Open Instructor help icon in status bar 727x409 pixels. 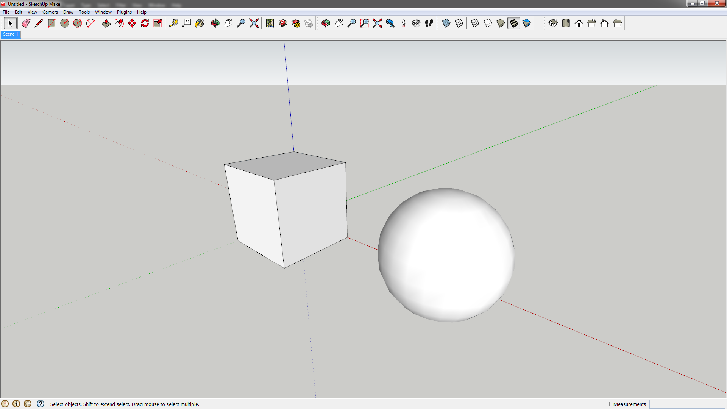point(41,404)
